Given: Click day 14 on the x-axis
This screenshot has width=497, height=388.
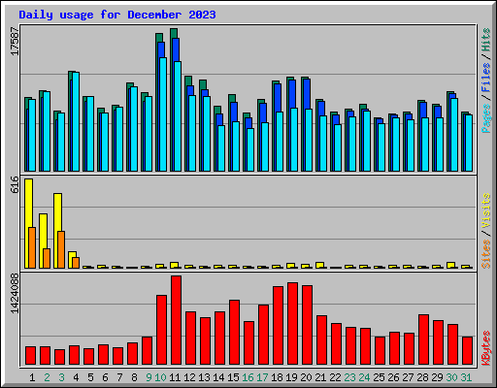Looking at the screenshot, I should [x=218, y=377].
